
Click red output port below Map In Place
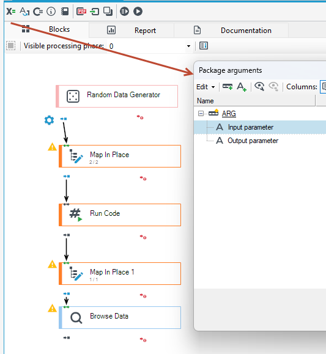tap(143, 179)
